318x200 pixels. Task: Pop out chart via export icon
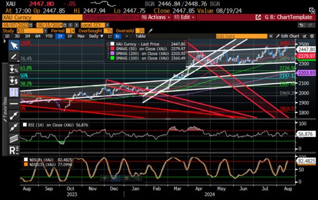click(258, 17)
